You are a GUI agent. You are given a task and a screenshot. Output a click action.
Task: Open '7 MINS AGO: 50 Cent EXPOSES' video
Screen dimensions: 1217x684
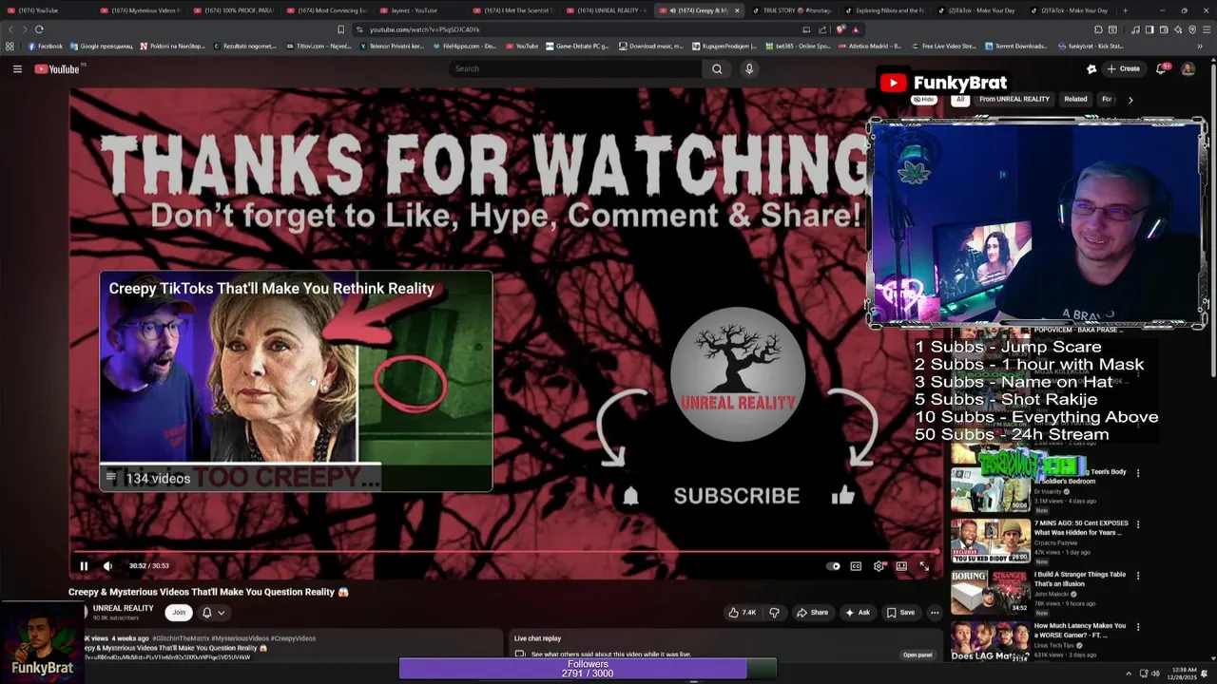point(1081,528)
